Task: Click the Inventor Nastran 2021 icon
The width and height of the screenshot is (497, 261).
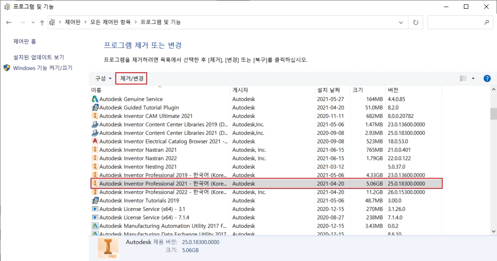Action: tap(95, 150)
